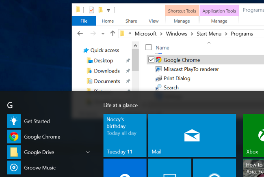Click Start Menu in the address breadcrumb
This screenshot has height=177, width=264.
pyautogui.click(x=209, y=34)
